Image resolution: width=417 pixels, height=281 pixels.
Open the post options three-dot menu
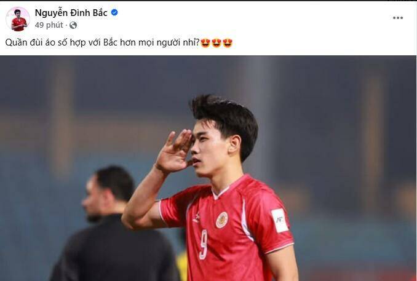pos(397,18)
